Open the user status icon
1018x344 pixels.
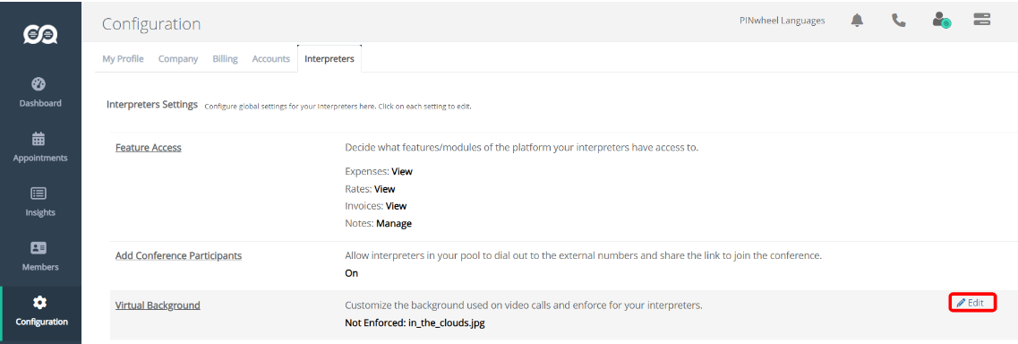pyautogui.click(x=941, y=21)
